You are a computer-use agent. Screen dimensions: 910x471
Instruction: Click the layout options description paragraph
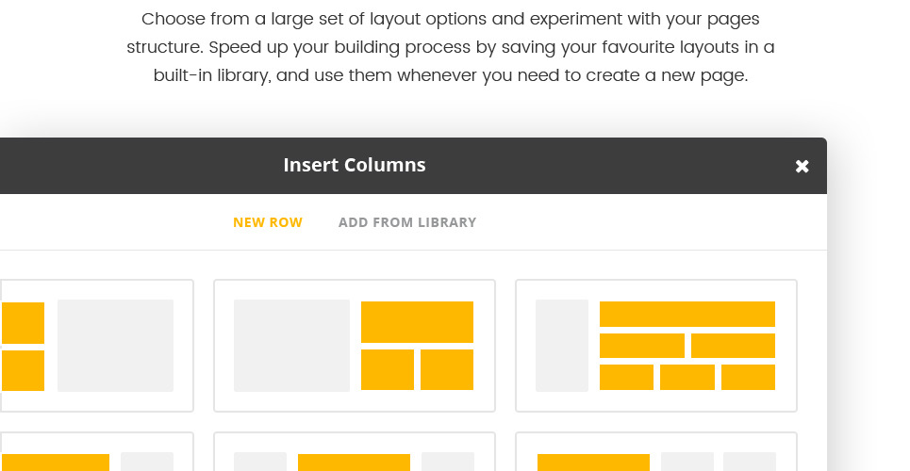click(451, 47)
